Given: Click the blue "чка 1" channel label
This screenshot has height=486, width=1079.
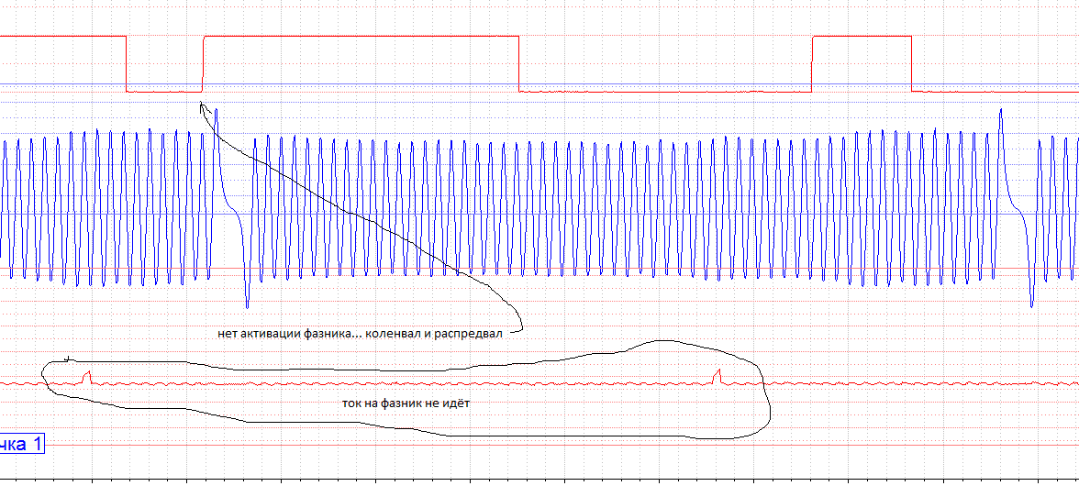Looking at the screenshot, I should pyautogui.click(x=22, y=444).
